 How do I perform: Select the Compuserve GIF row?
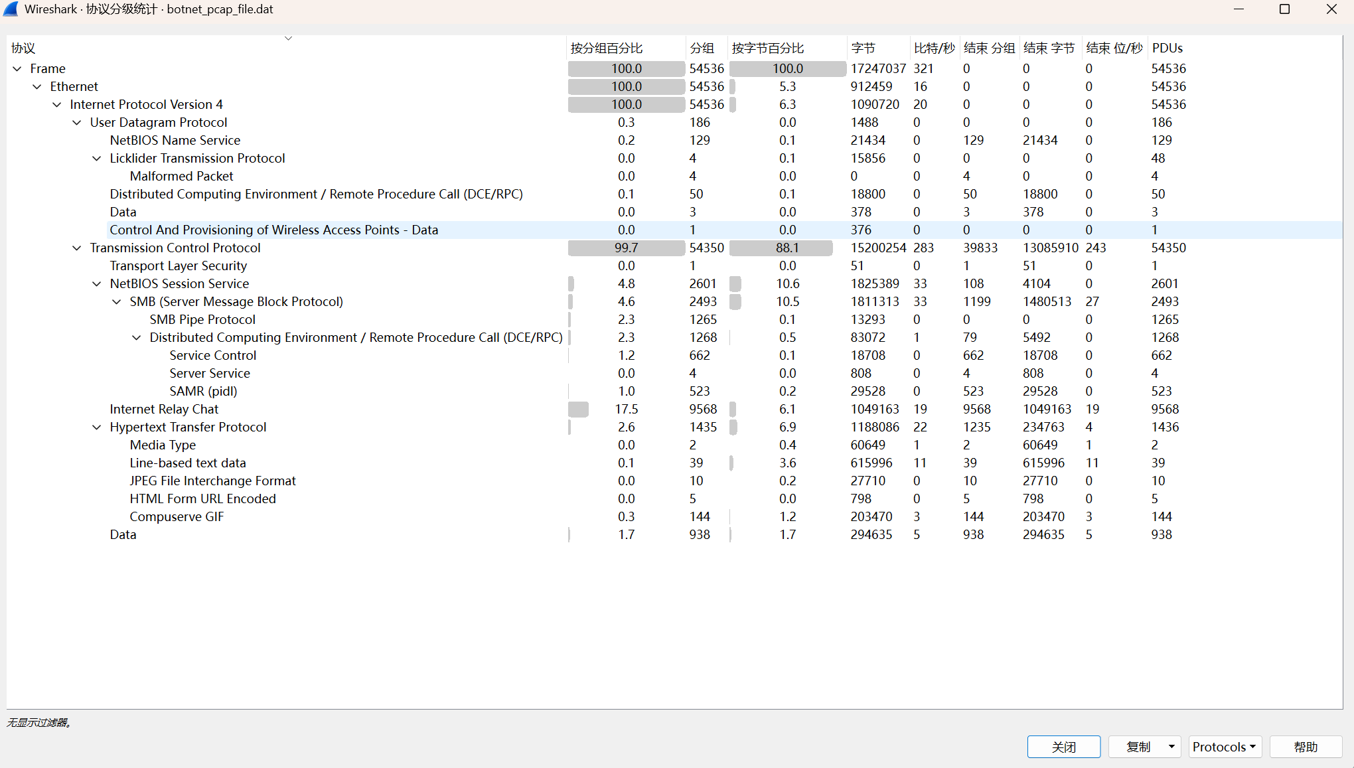tap(177, 517)
